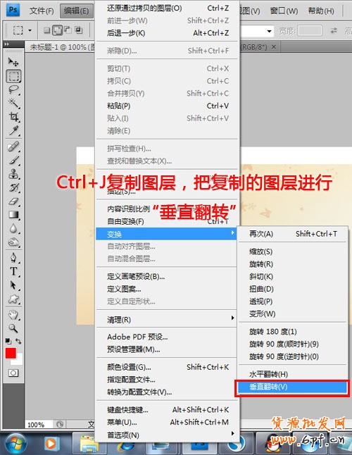
Task: Click the Windows Start button
Action: (16, 444)
